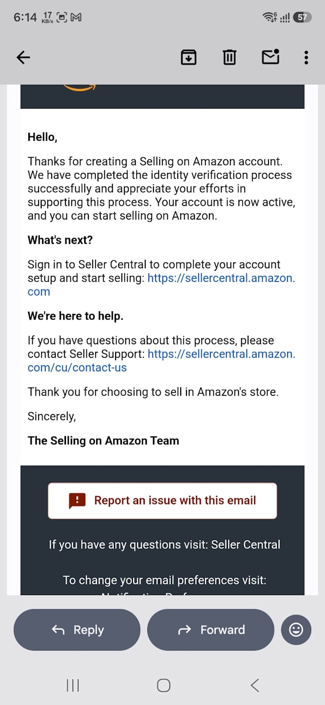The width and height of the screenshot is (325, 705).
Task: Tap the Wi-Fi signal icon in status bar
Action: tap(270, 18)
